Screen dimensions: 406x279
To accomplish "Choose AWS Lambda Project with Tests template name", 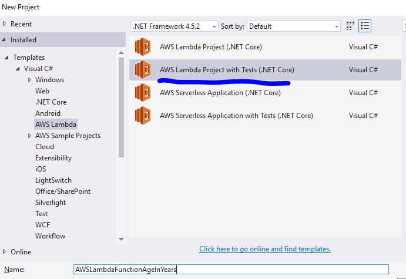I will point(227,70).
